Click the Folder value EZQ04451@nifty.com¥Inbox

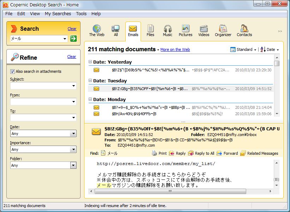(232, 135)
